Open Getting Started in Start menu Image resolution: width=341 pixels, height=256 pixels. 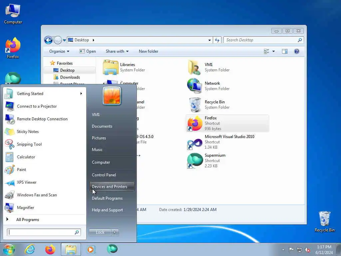[45, 94]
